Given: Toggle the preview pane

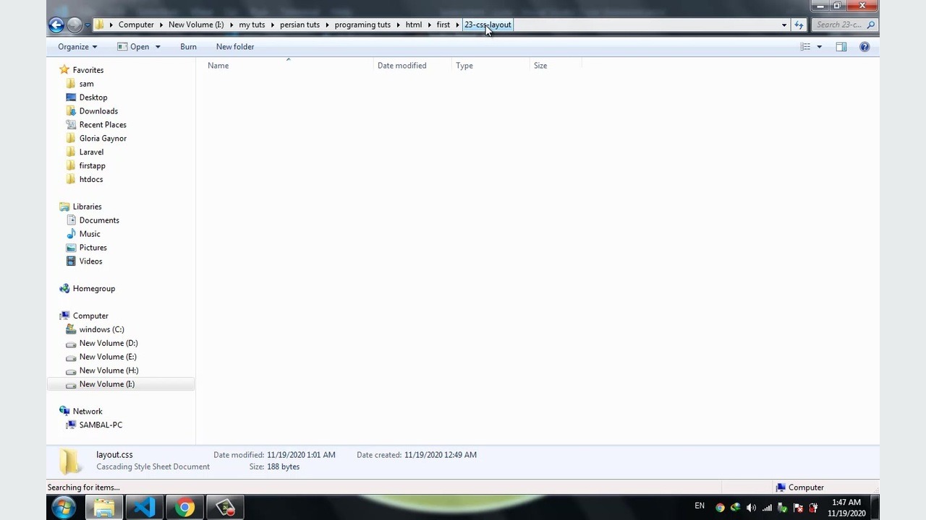Looking at the screenshot, I should coord(841,47).
